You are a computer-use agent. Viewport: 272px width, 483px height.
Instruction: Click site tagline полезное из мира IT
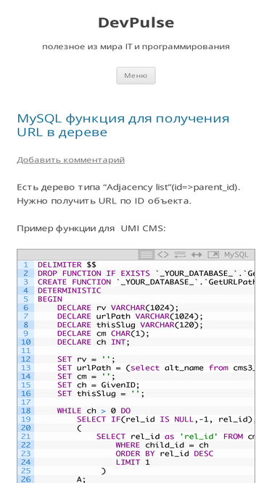[136, 47]
